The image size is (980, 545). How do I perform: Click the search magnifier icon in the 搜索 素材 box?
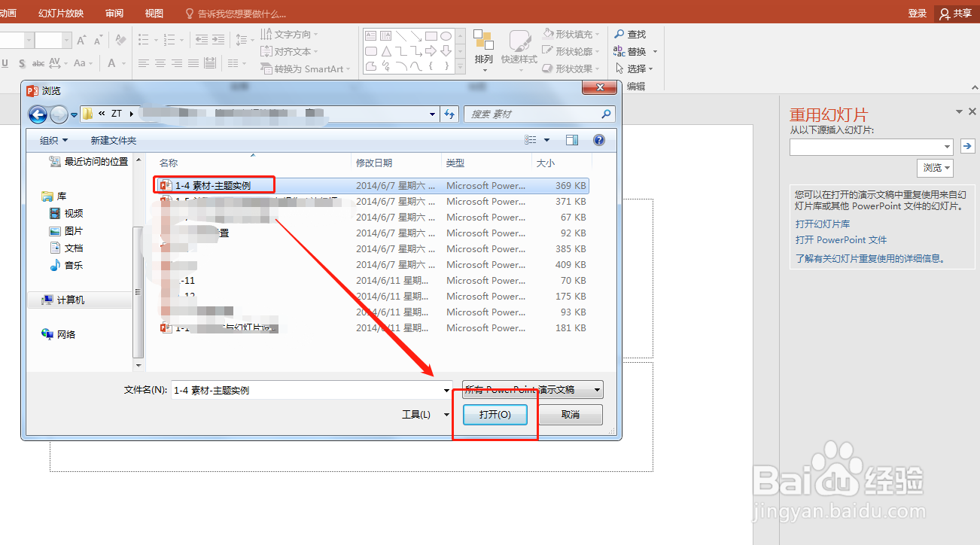coord(606,114)
